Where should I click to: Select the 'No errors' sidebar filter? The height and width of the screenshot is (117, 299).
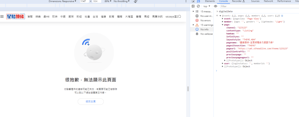pyautogui.click(x=205, y=20)
